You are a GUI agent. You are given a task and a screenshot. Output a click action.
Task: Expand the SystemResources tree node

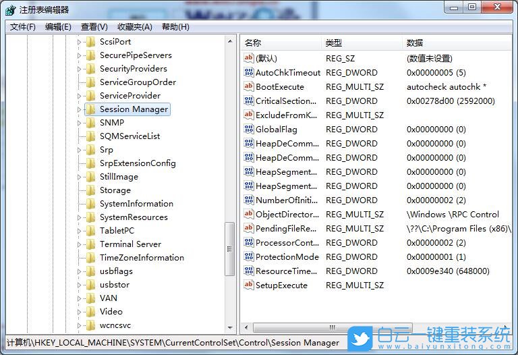[x=79, y=217]
